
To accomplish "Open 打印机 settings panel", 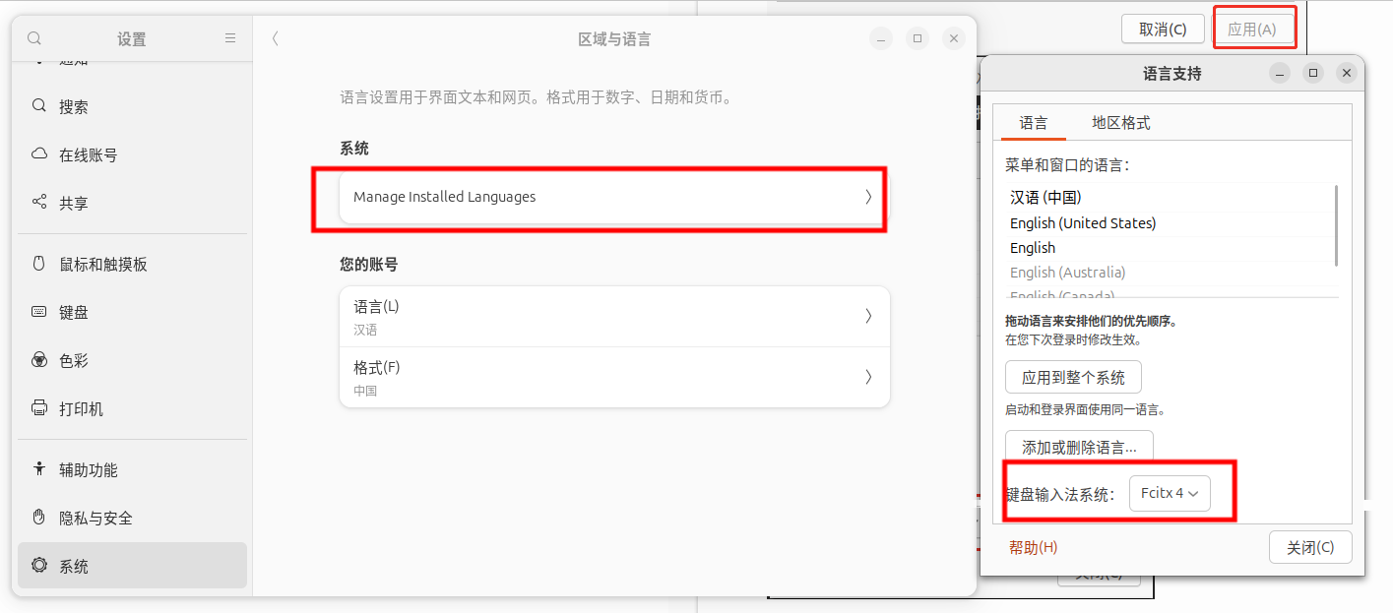I will [81, 408].
